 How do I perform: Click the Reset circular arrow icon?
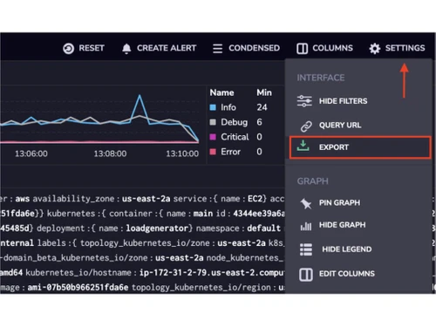[68, 48]
